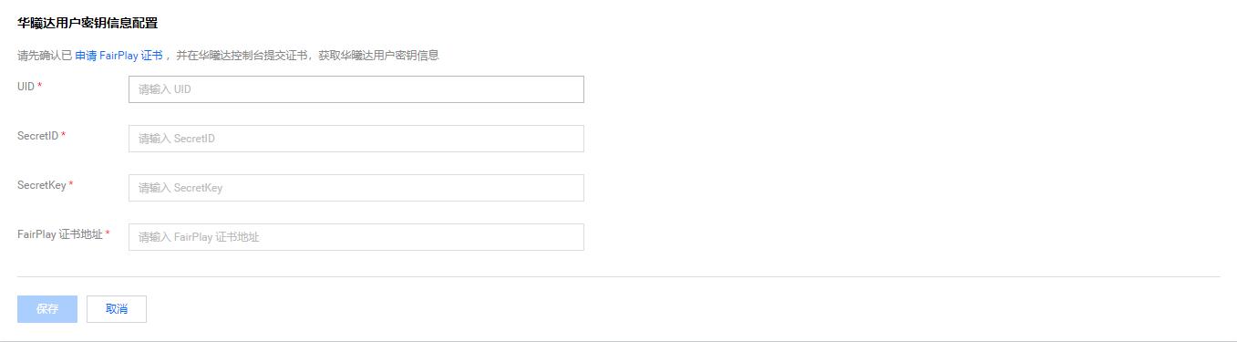This screenshot has width=1237, height=342.
Task: Click the SecretID field label
Action: (x=37, y=136)
